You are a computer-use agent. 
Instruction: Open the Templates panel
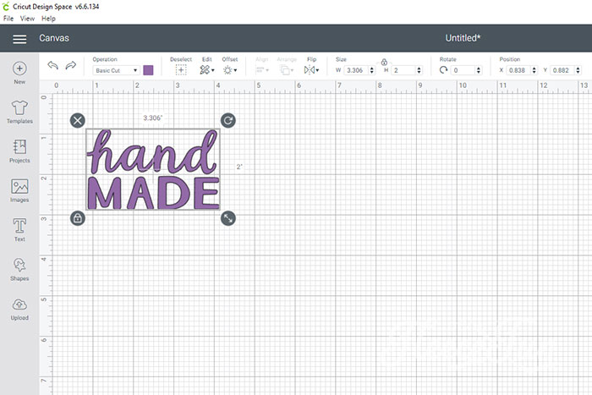(x=19, y=112)
